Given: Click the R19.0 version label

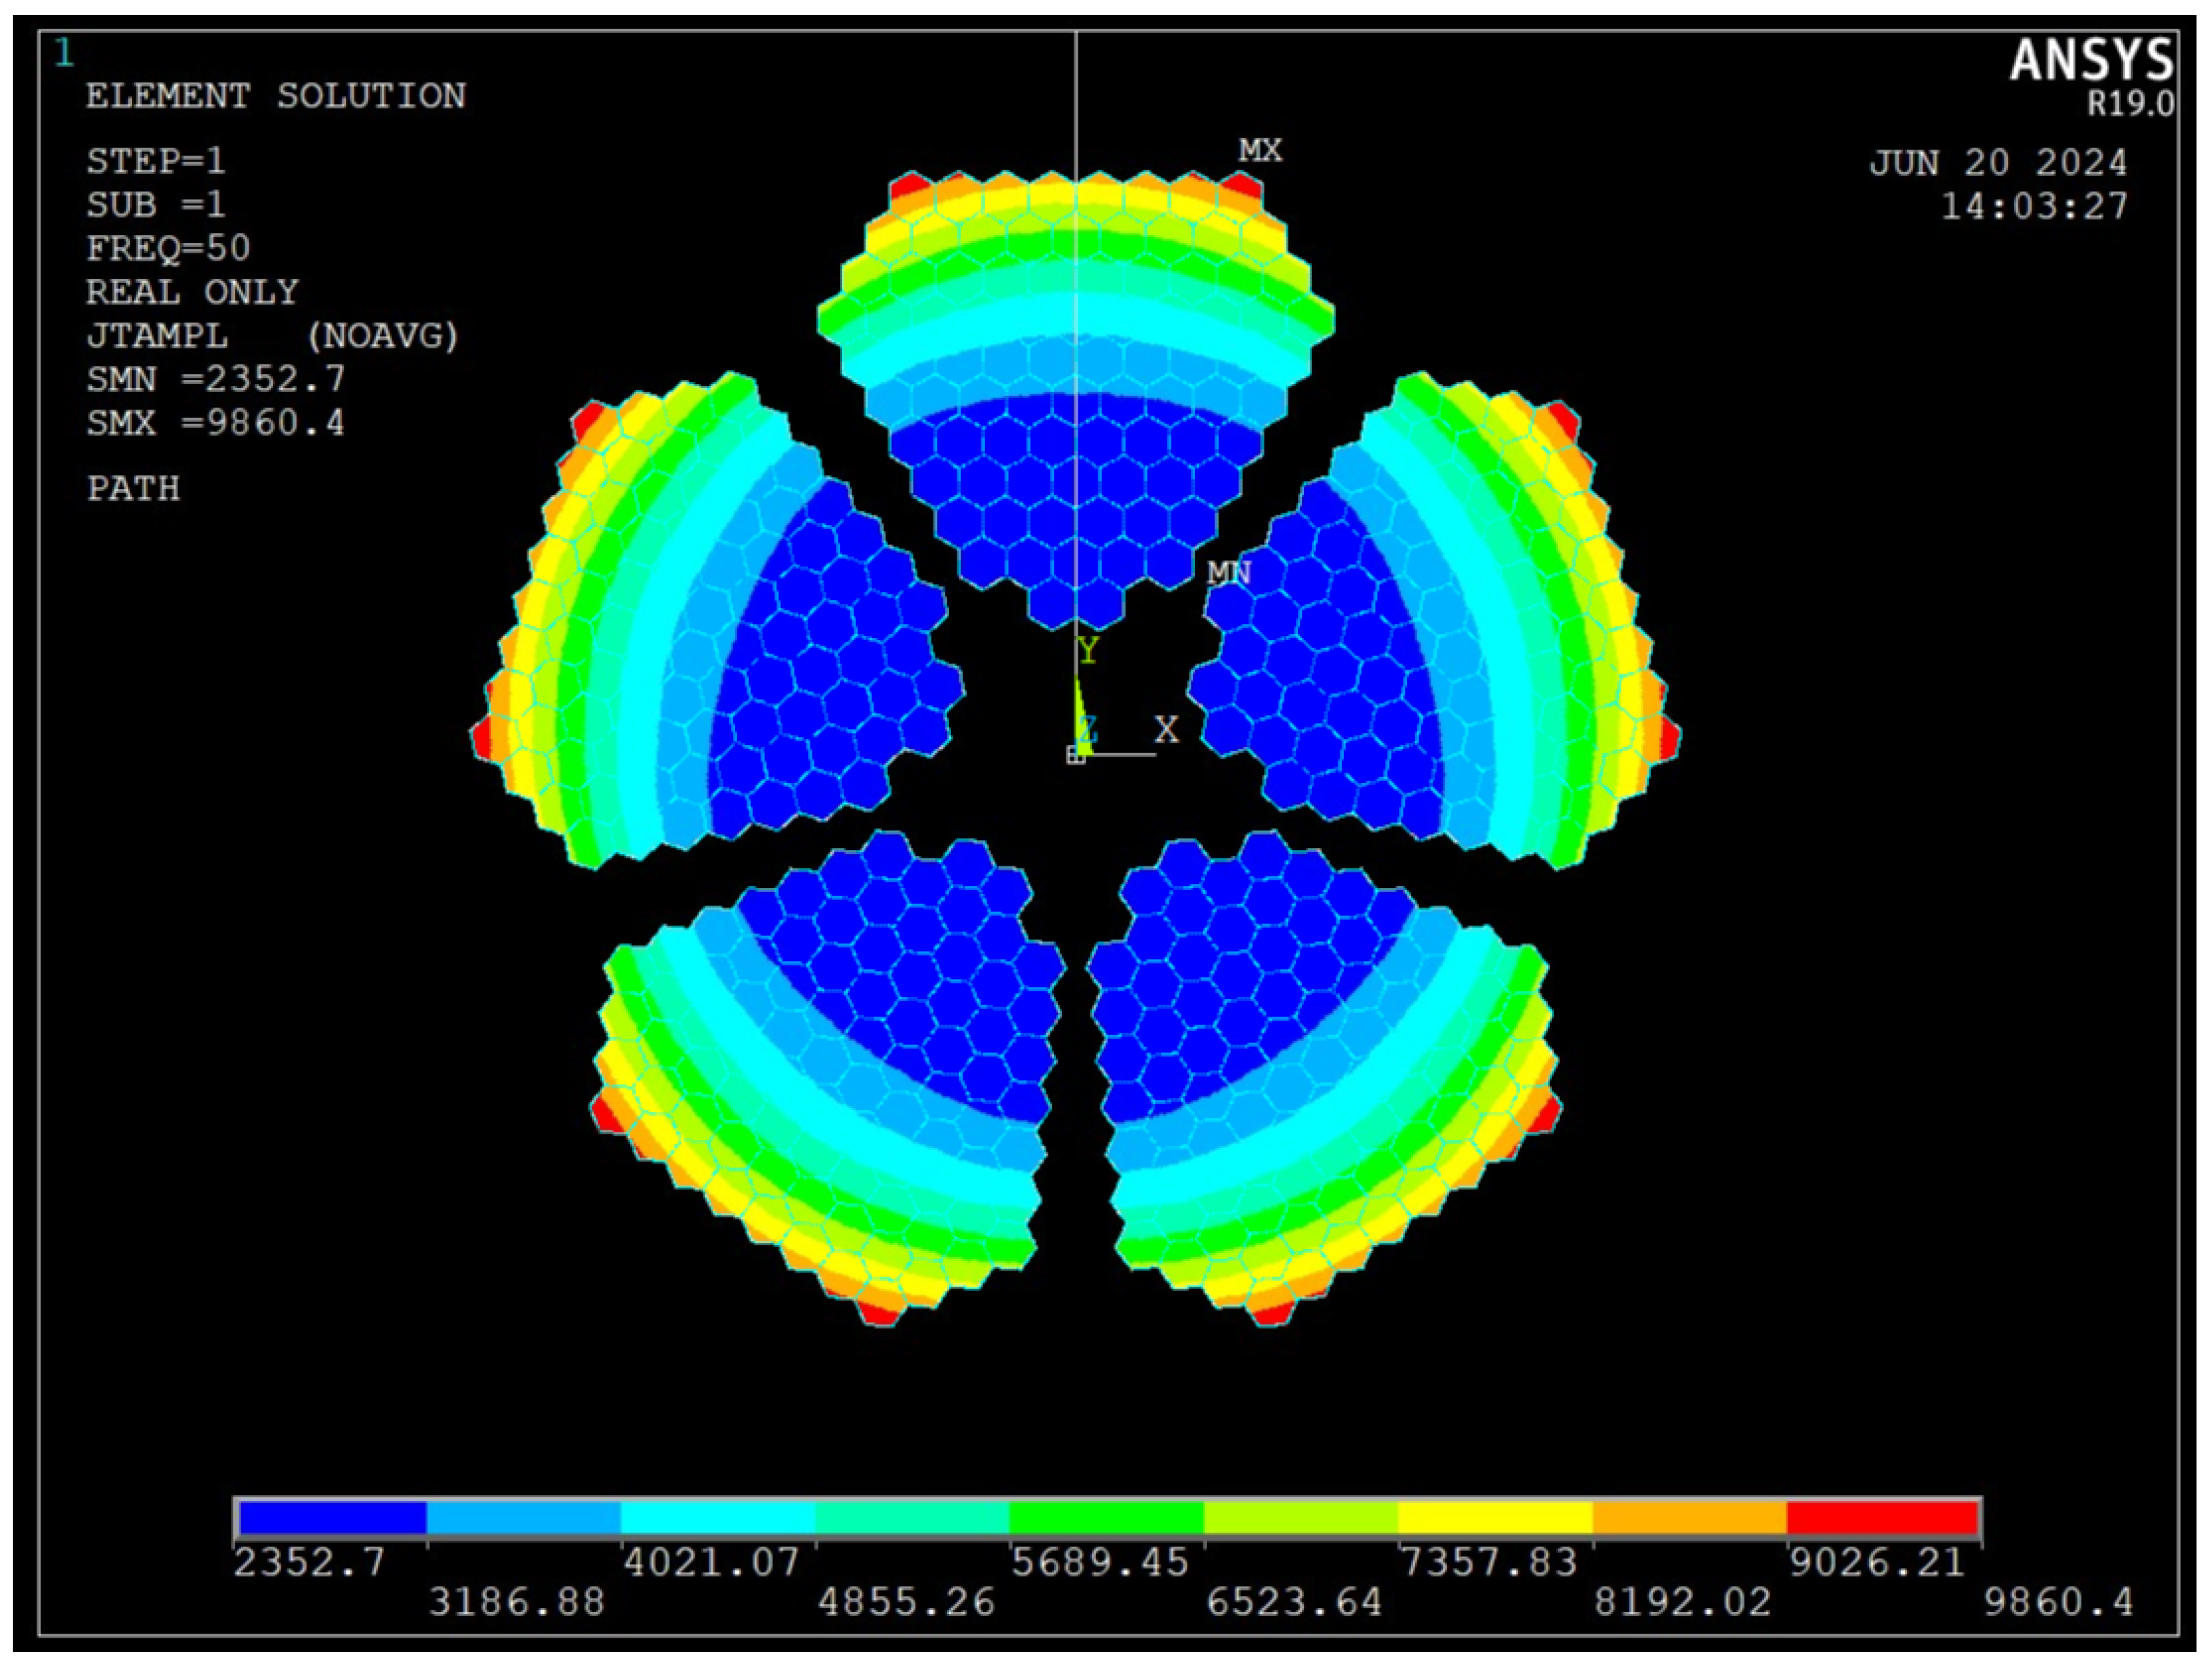Looking at the screenshot, I should 2130,104.
